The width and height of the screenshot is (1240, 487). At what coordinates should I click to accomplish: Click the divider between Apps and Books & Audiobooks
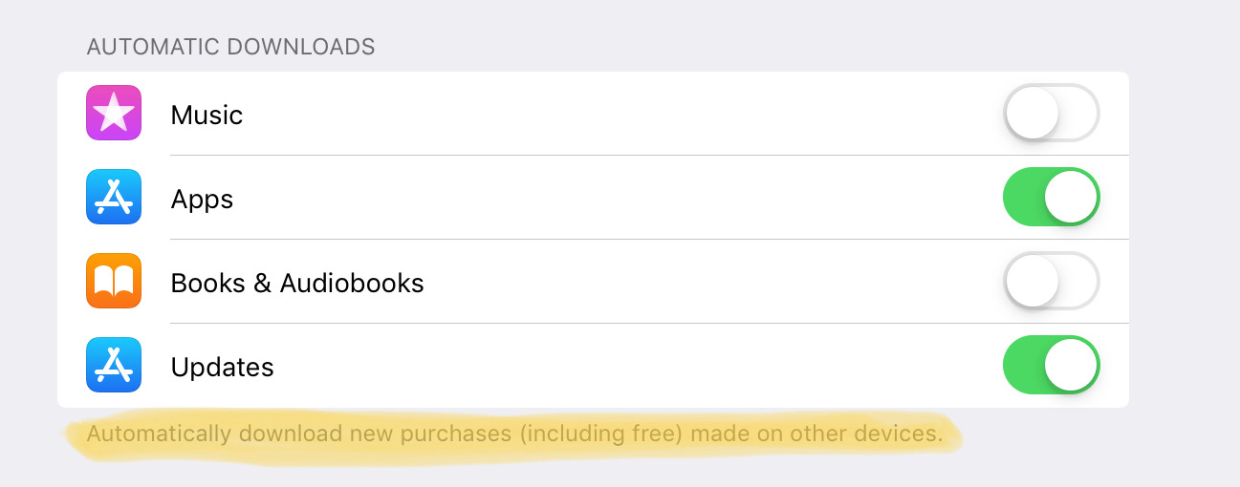tap(648, 239)
